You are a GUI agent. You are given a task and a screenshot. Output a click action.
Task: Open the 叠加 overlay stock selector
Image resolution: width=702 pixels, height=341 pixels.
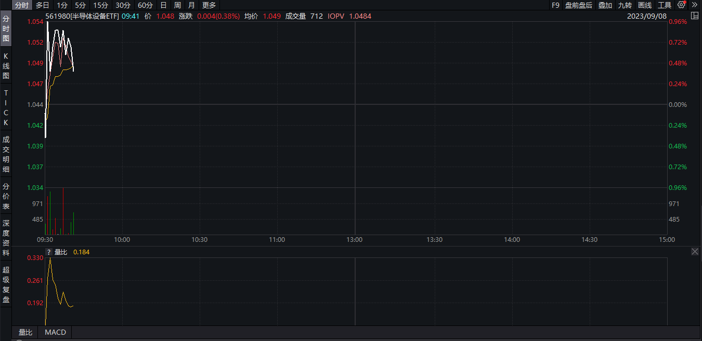[605, 5]
